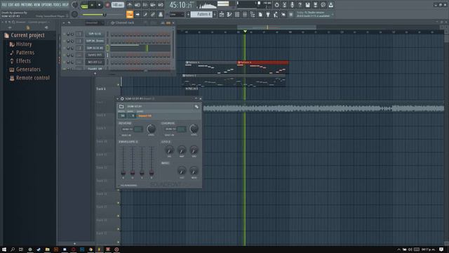Open the Playlist view icon
449x253 pixels.
[x=222, y=14]
